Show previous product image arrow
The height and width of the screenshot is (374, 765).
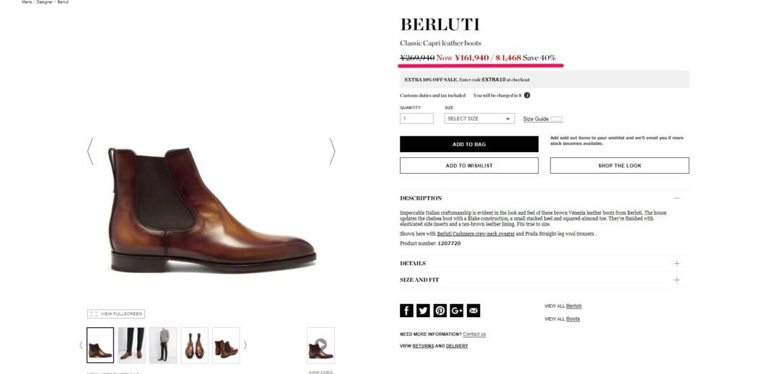89,151
